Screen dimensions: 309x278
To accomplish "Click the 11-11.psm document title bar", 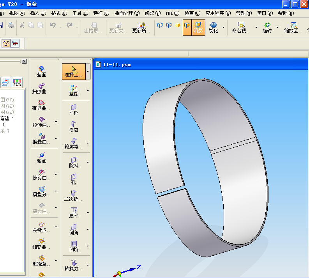I will [201, 64].
